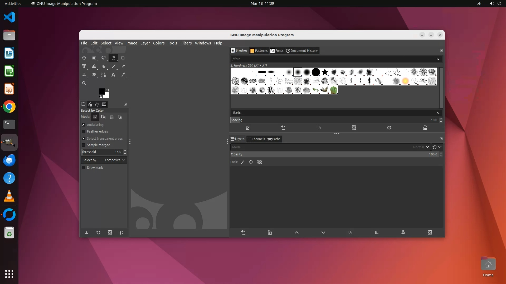The width and height of the screenshot is (506, 284).
Task: Switch to the Patterns tab
Action: [x=259, y=51]
